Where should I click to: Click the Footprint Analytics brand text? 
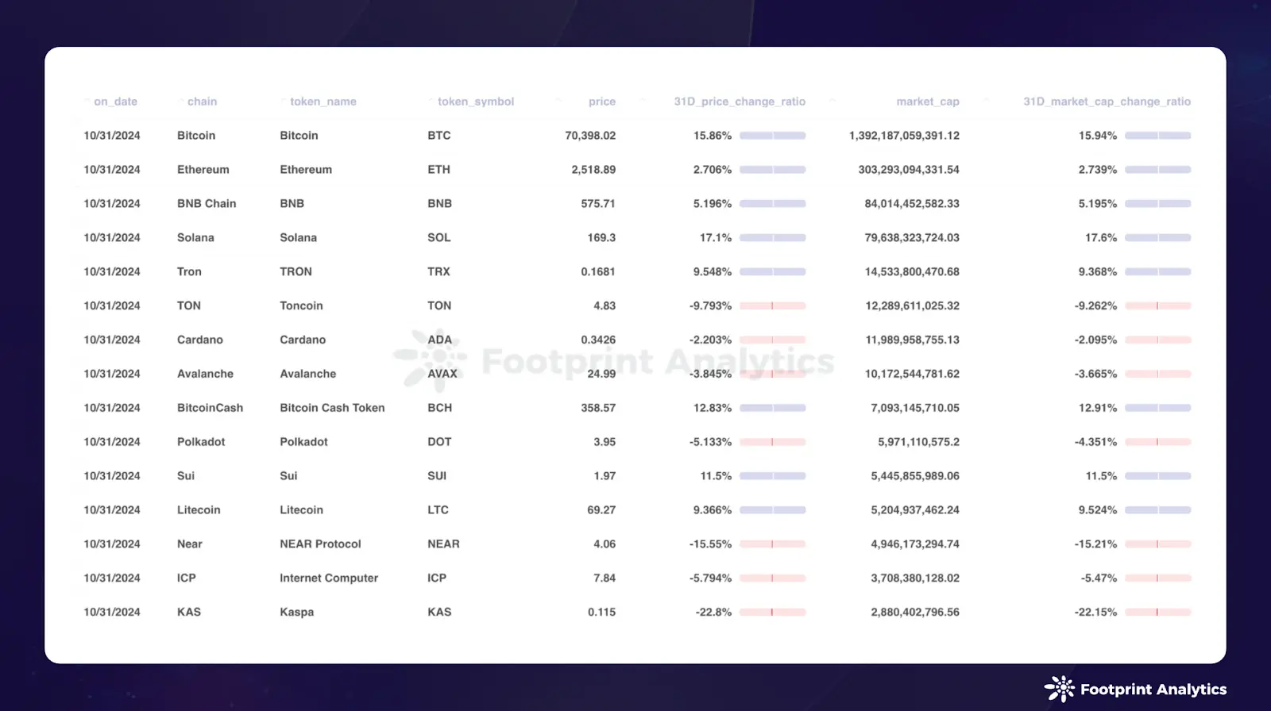point(1153,690)
